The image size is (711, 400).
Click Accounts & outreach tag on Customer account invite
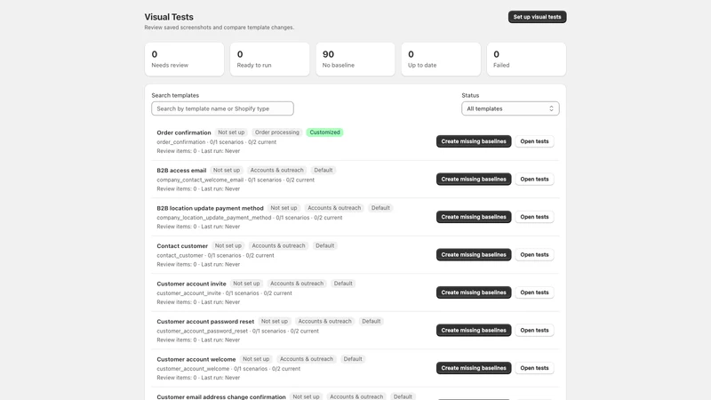click(297, 284)
